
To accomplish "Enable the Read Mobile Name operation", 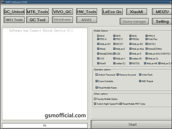I will [x=97, y=87].
